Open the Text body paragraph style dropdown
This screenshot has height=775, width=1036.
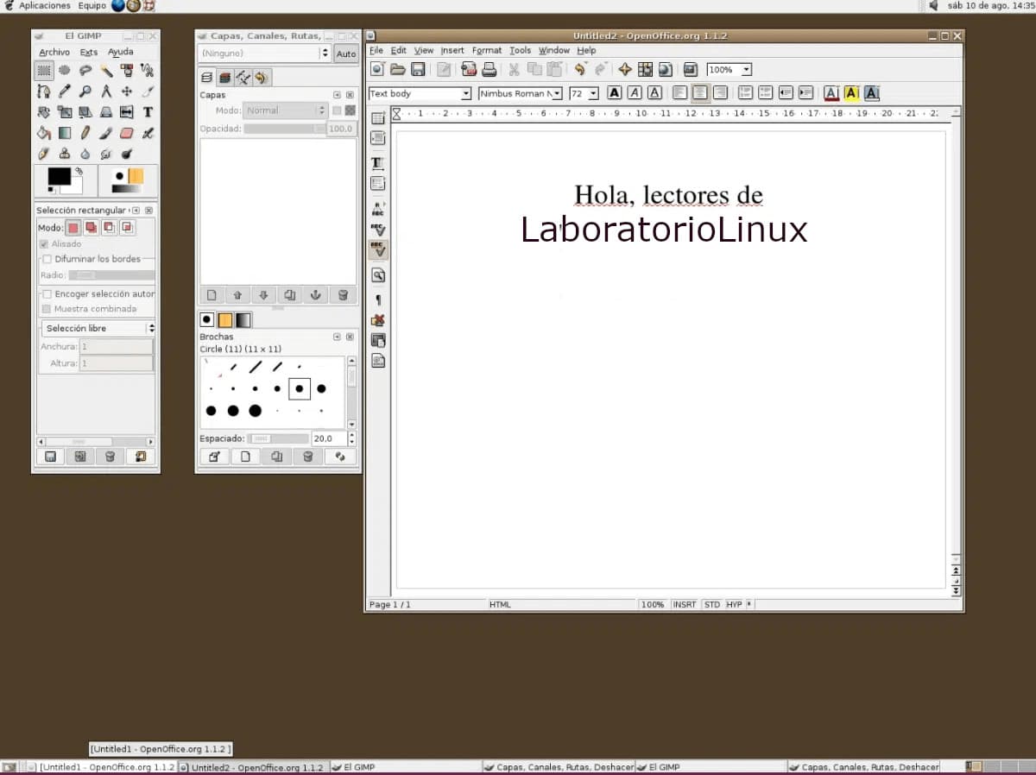pos(466,93)
